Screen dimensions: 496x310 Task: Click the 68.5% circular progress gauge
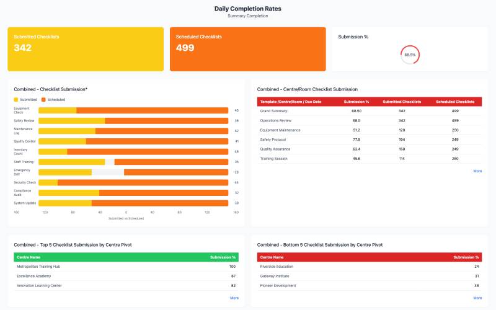[x=410, y=55]
